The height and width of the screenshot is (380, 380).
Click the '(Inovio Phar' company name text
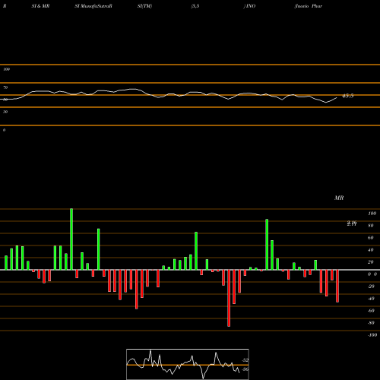[309, 6]
